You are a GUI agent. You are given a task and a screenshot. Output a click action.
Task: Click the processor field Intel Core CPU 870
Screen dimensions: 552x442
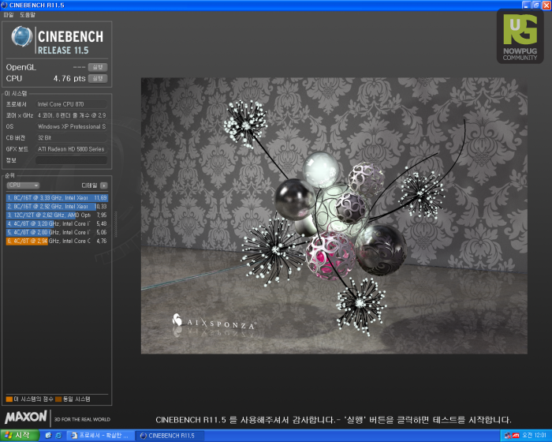tap(71, 104)
